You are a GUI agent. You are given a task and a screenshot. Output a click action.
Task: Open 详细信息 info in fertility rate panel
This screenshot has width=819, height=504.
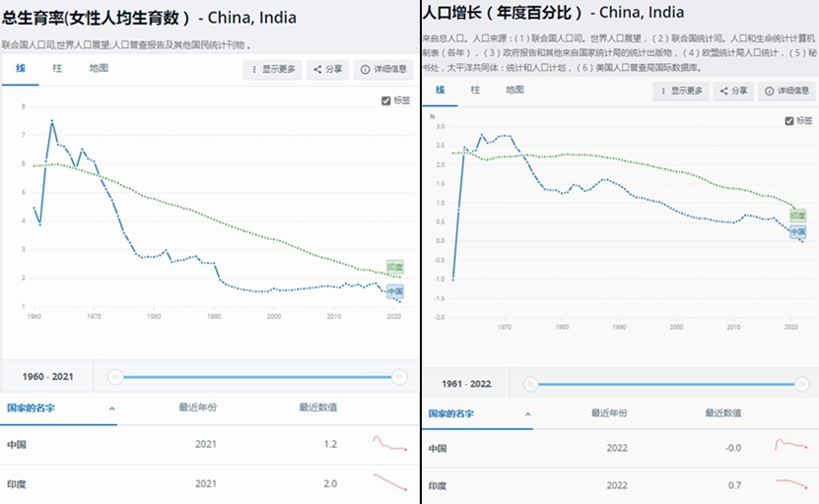(382, 70)
